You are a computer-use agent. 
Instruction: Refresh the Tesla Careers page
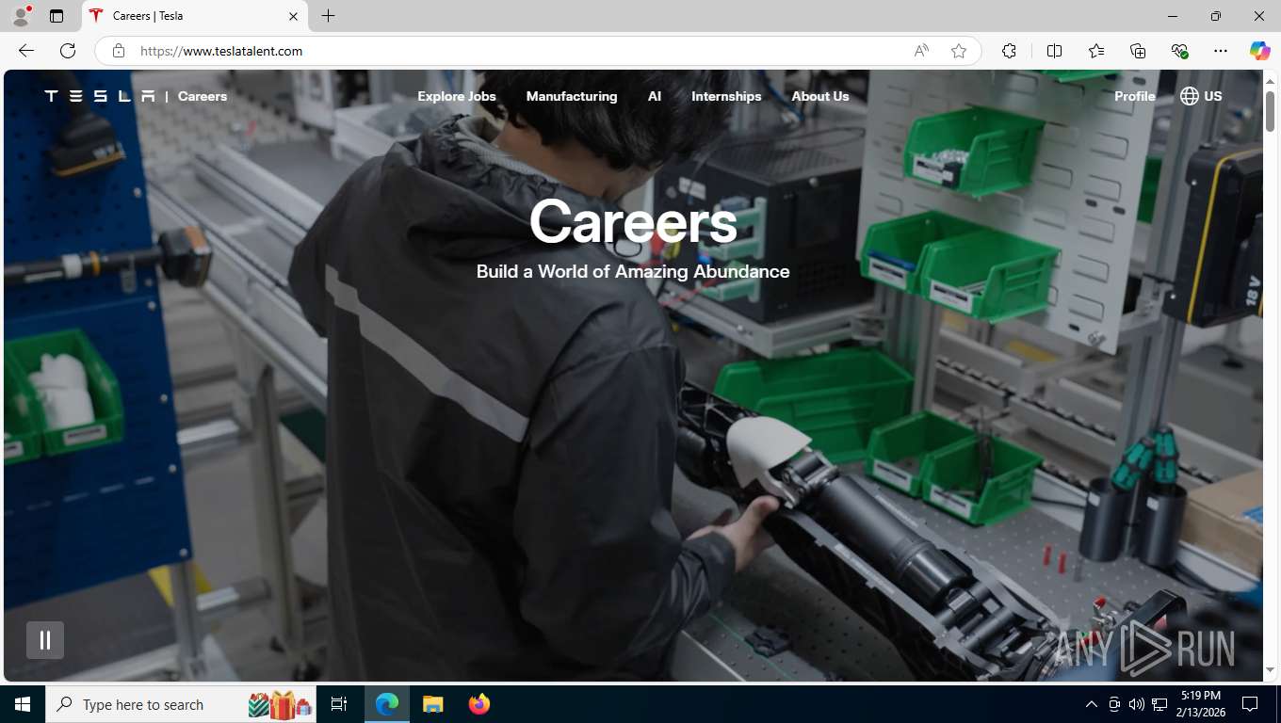click(68, 51)
